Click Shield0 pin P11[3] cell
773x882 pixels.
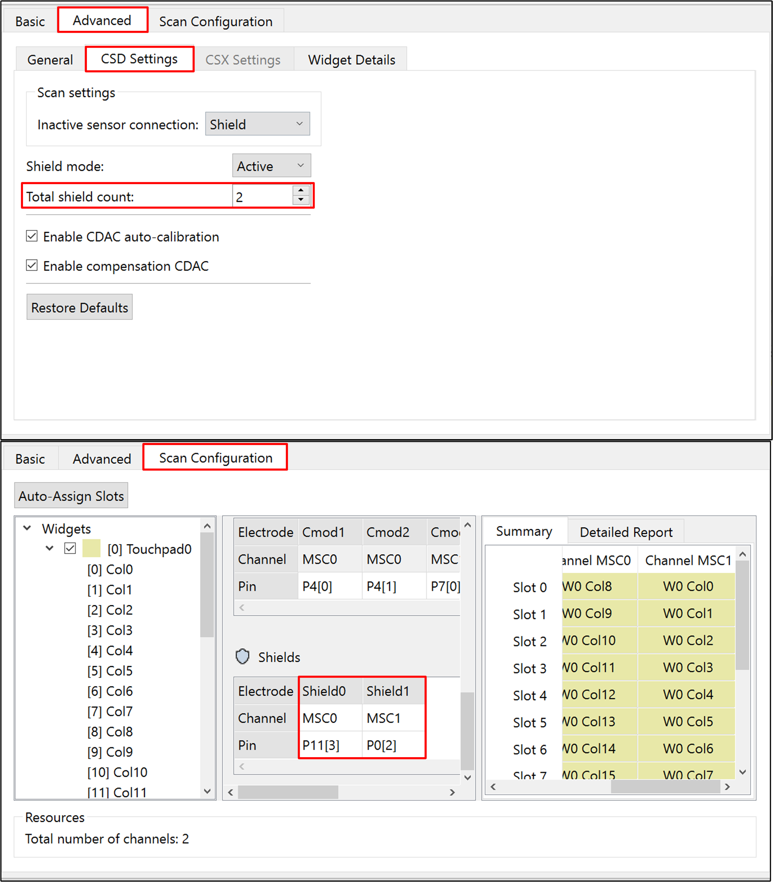tap(330, 745)
